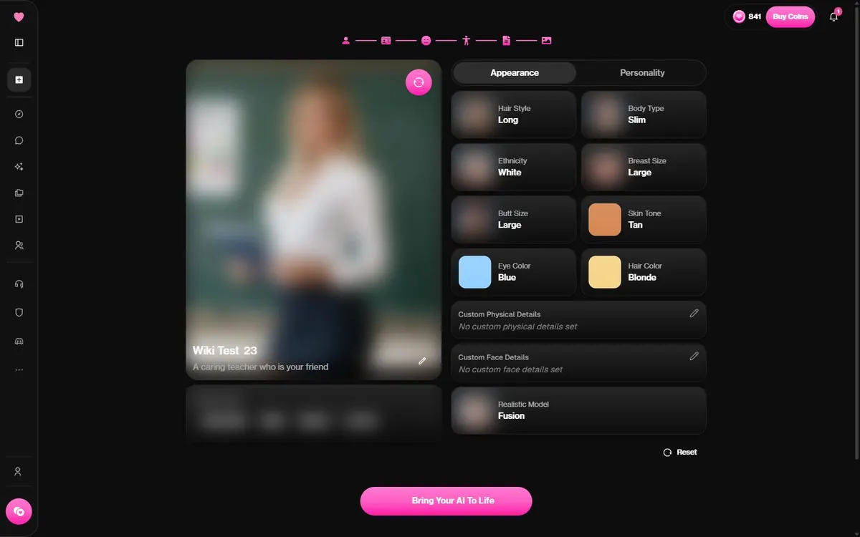Open the Hair Style Long option
This screenshot has width=860, height=537.
[514, 115]
